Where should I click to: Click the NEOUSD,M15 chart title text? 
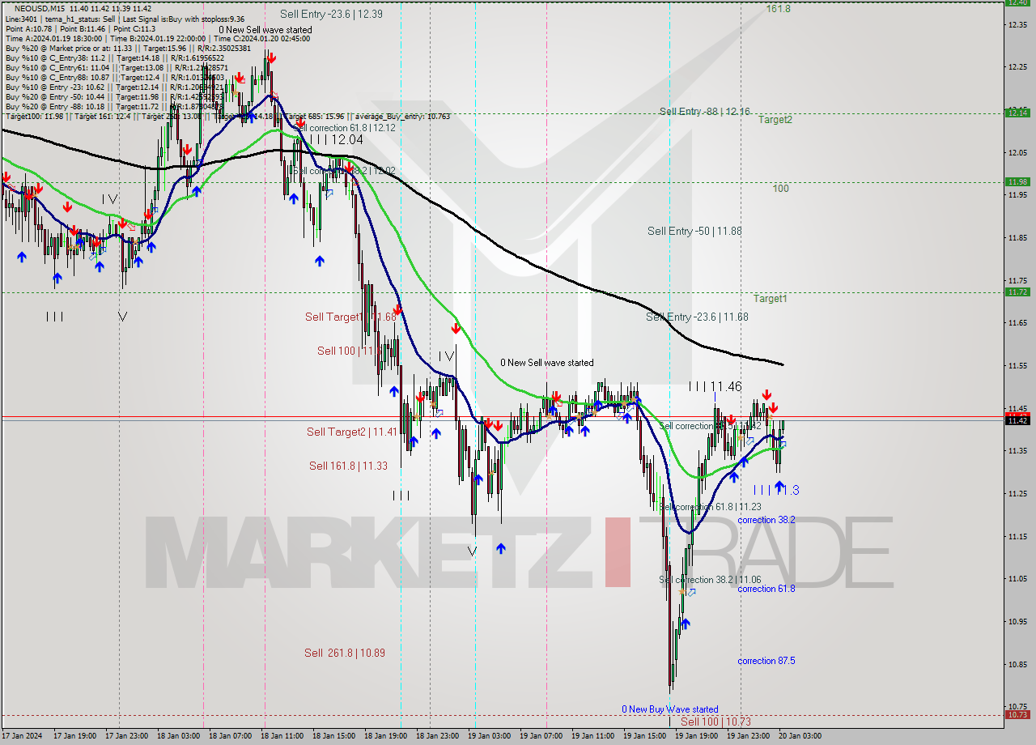40,8
